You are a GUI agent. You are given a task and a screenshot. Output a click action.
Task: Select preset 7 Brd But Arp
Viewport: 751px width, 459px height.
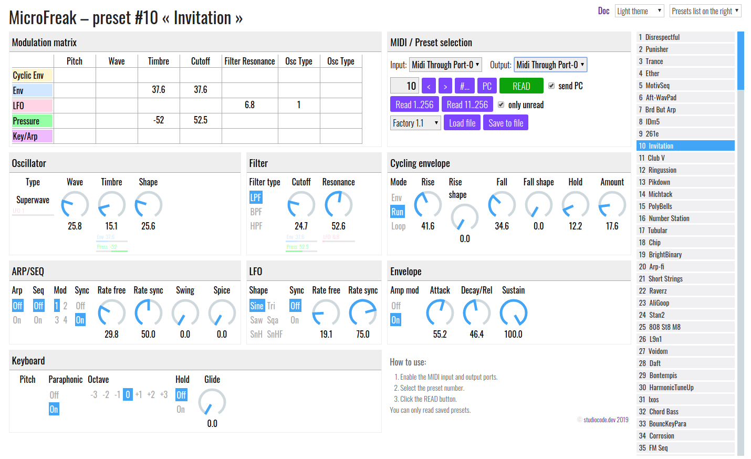[x=685, y=110]
